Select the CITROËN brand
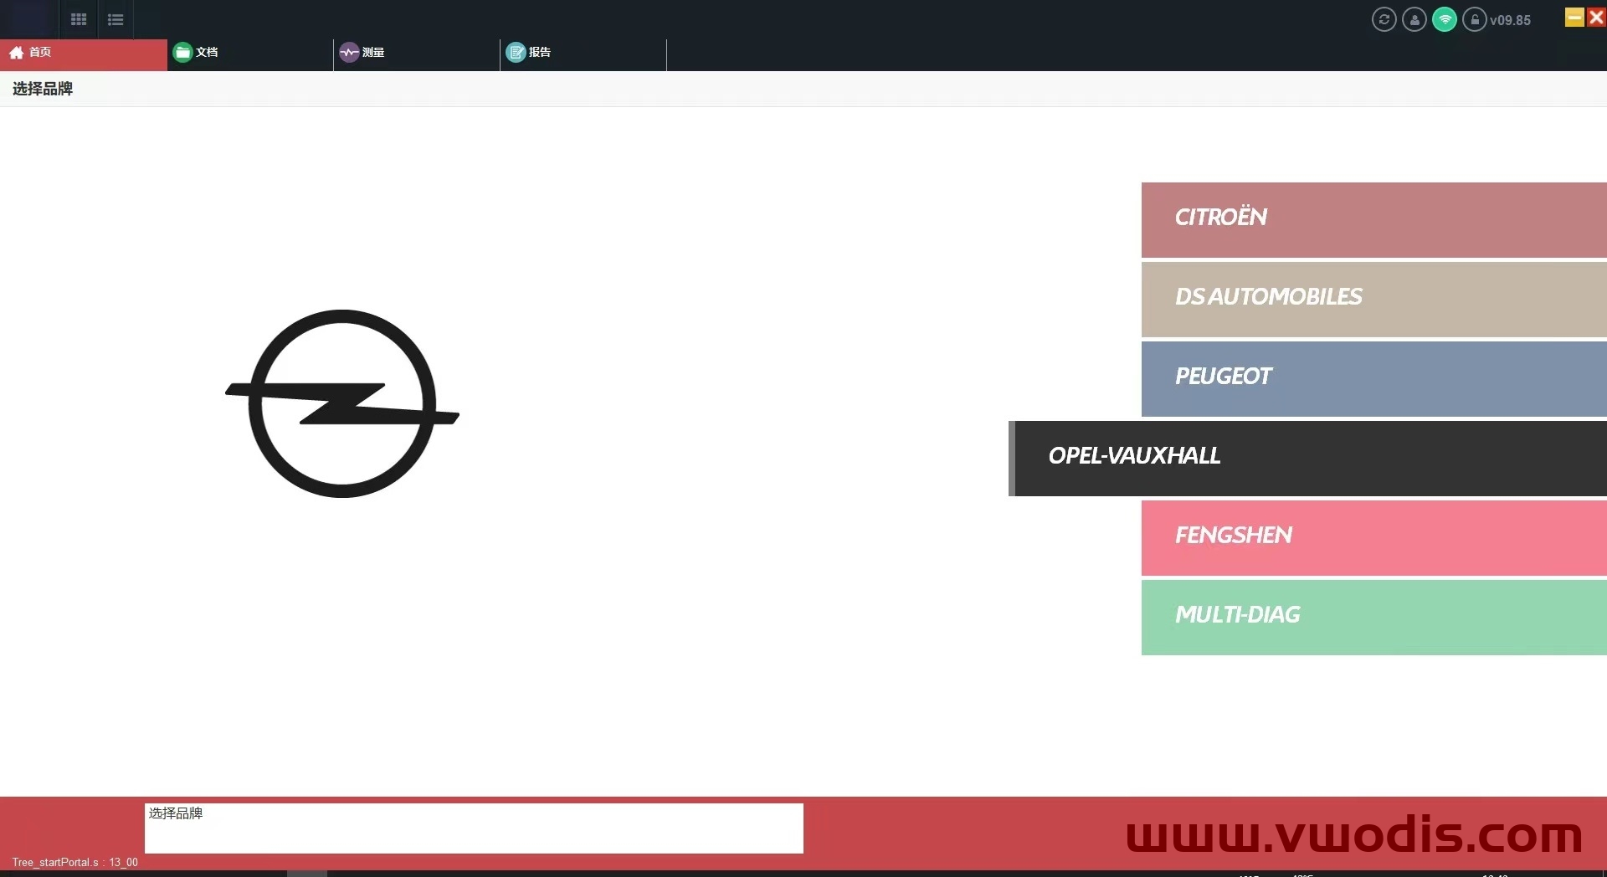The width and height of the screenshot is (1607, 877). (x=1374, y=219)
